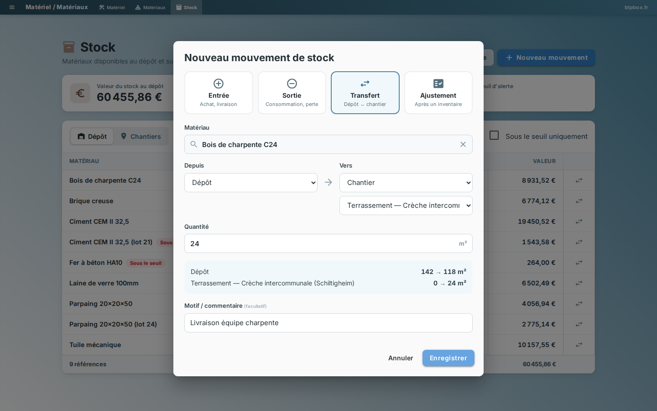Image resolution: width=657 pixels, height=411 pixels.
Task: Click the 9 références footer text
Action: click(88, 364)
